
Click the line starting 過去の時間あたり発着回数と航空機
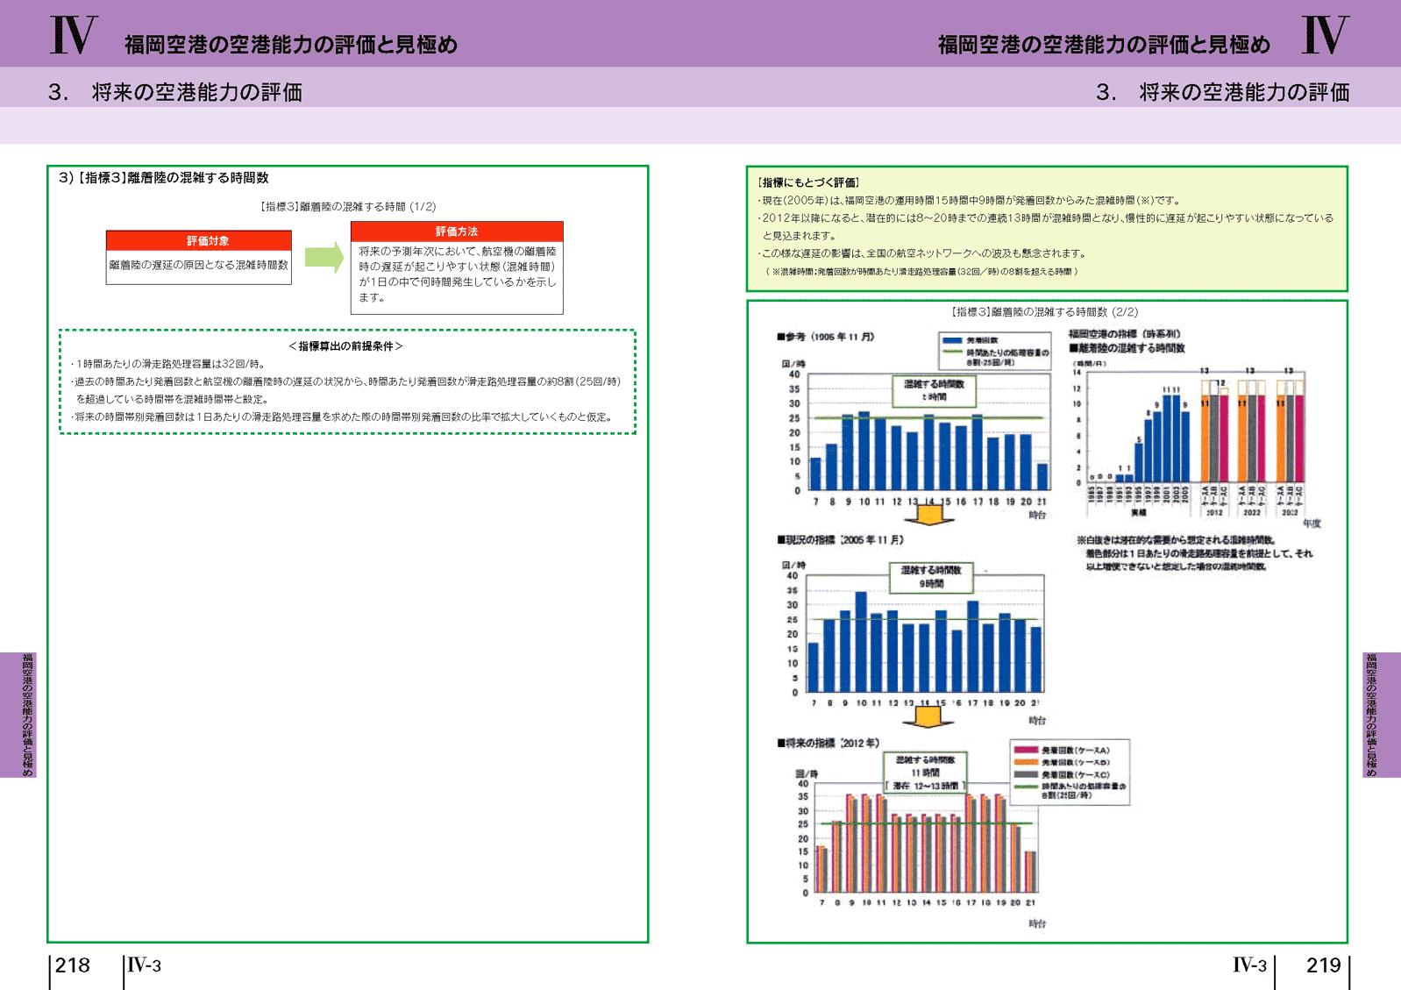pyautogui.click(x=346, y=390)
